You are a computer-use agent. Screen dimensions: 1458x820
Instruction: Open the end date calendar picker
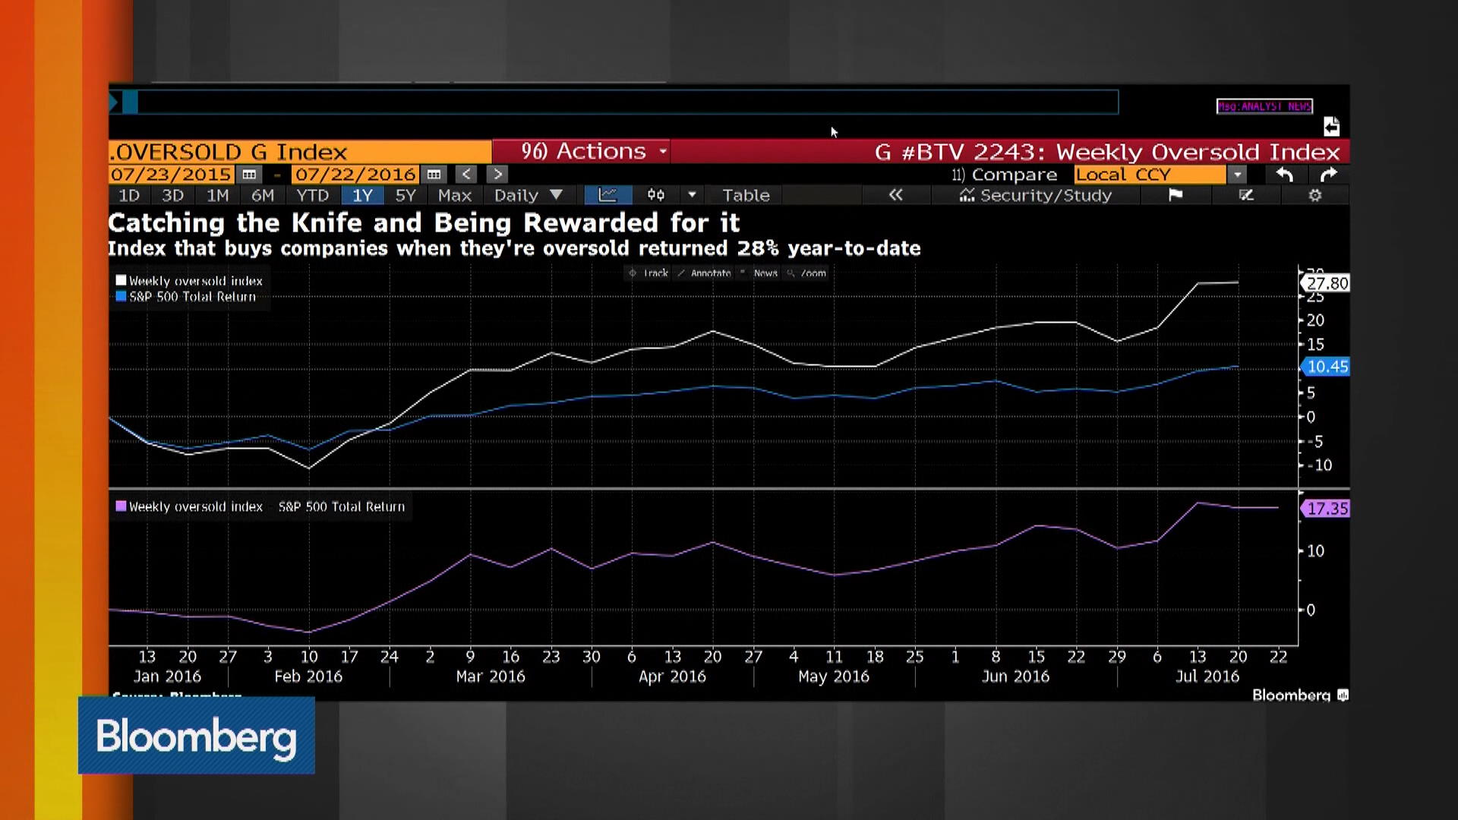click(434, 175)
